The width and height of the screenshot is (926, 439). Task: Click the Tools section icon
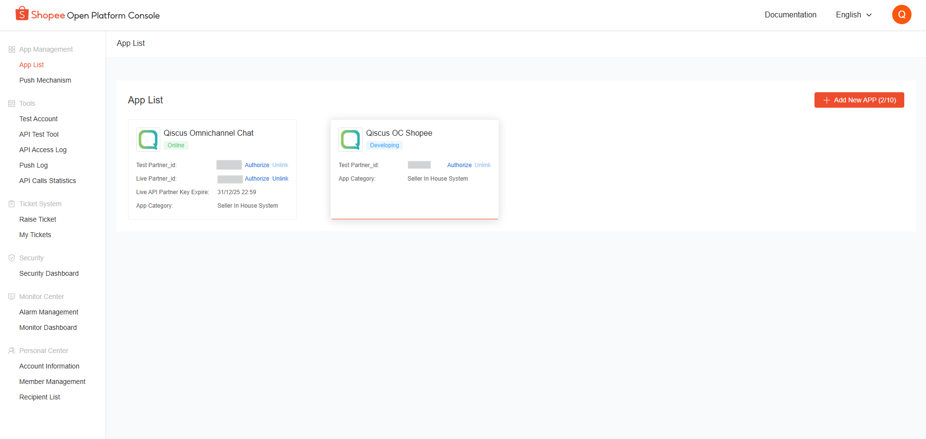pyautogui.click(x=12, y=104)
